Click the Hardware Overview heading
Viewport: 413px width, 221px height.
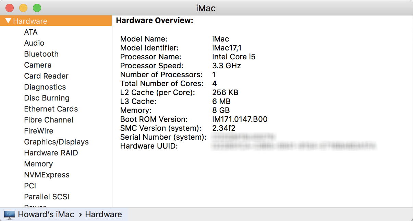[x=155, y=21]
